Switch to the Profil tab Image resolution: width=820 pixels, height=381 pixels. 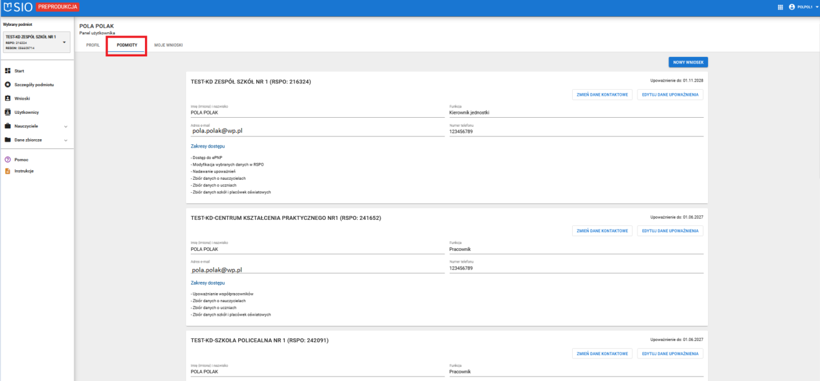tap(93, 45)
